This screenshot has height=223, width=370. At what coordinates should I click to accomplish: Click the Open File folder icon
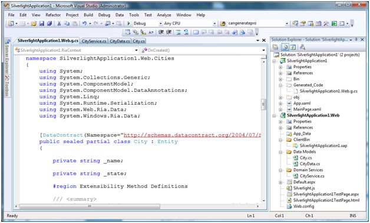(34, 24)
